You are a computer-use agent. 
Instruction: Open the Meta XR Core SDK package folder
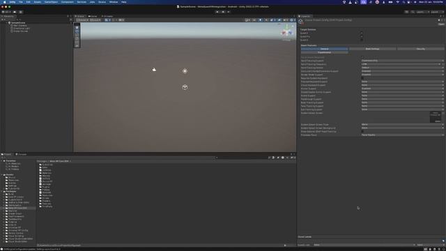point(17,208)
